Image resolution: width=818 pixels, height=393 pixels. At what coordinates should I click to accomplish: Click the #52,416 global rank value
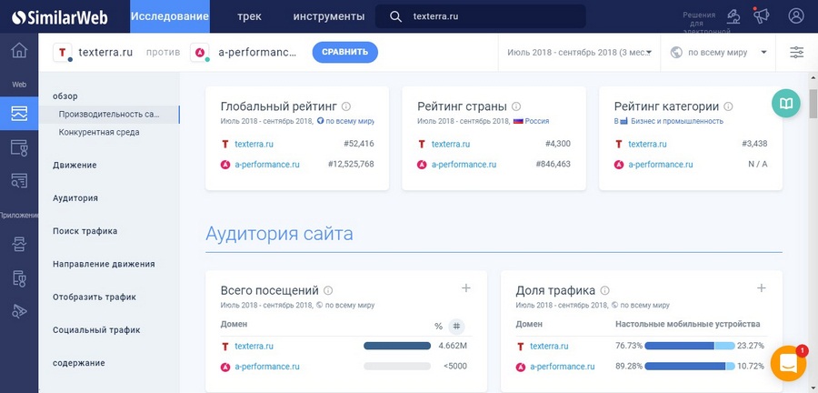[358, 144]
